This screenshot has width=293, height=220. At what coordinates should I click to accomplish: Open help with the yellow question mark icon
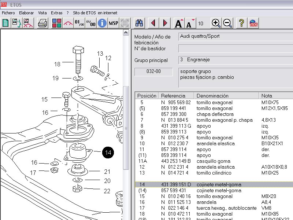242,23
